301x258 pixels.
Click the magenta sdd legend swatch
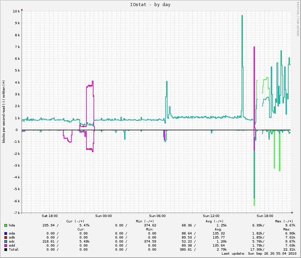click(6, 246)
